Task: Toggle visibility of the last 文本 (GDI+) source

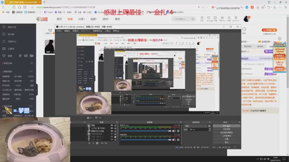Action: pyautogui.click(x=112, y=140)
